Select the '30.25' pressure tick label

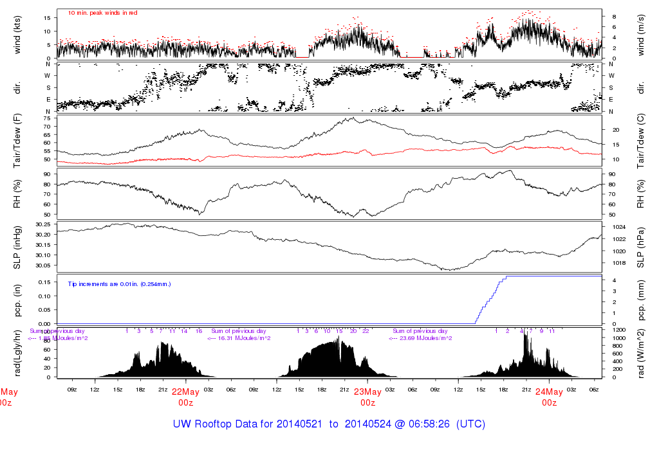point(43,224)
